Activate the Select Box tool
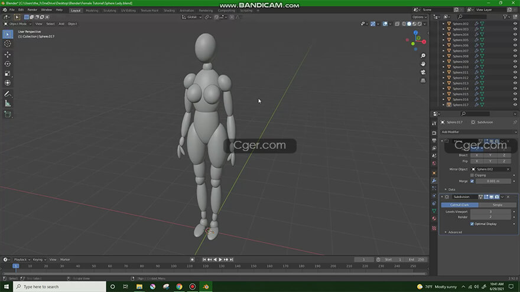This screenshot has height=292, width=520. coord(8,34)
